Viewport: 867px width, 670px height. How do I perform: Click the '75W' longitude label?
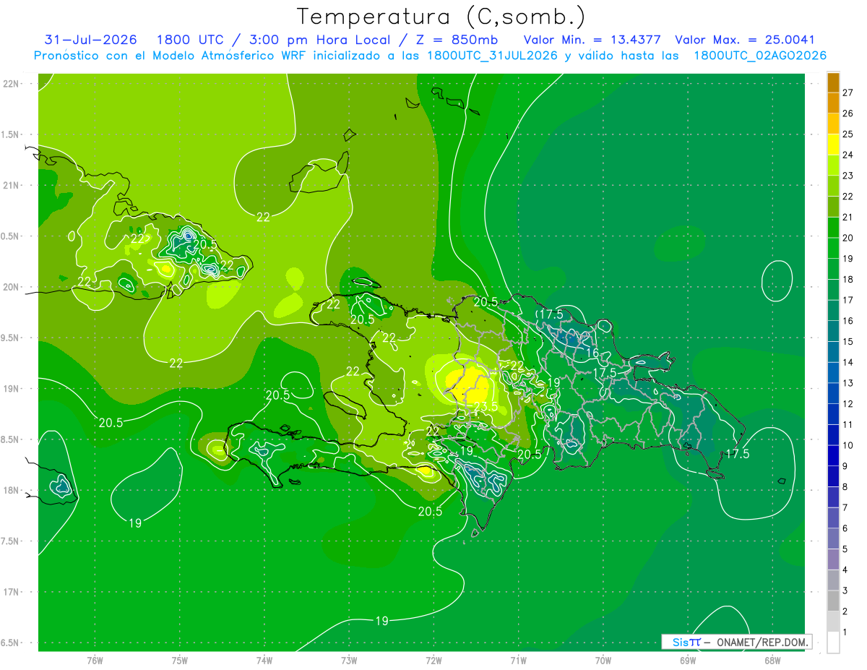pos(180,660)
